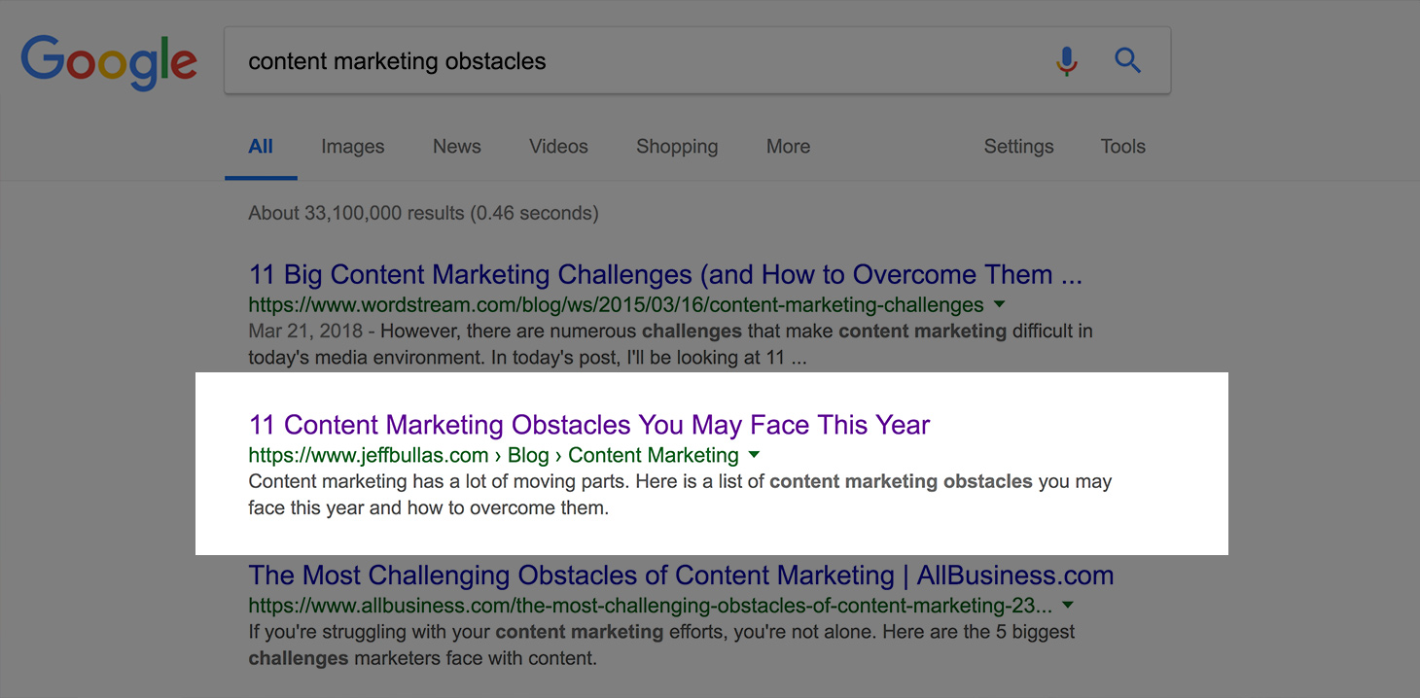The image size is (1420, 698).
Task: Open search Tools
Action: click(1123, 147)
